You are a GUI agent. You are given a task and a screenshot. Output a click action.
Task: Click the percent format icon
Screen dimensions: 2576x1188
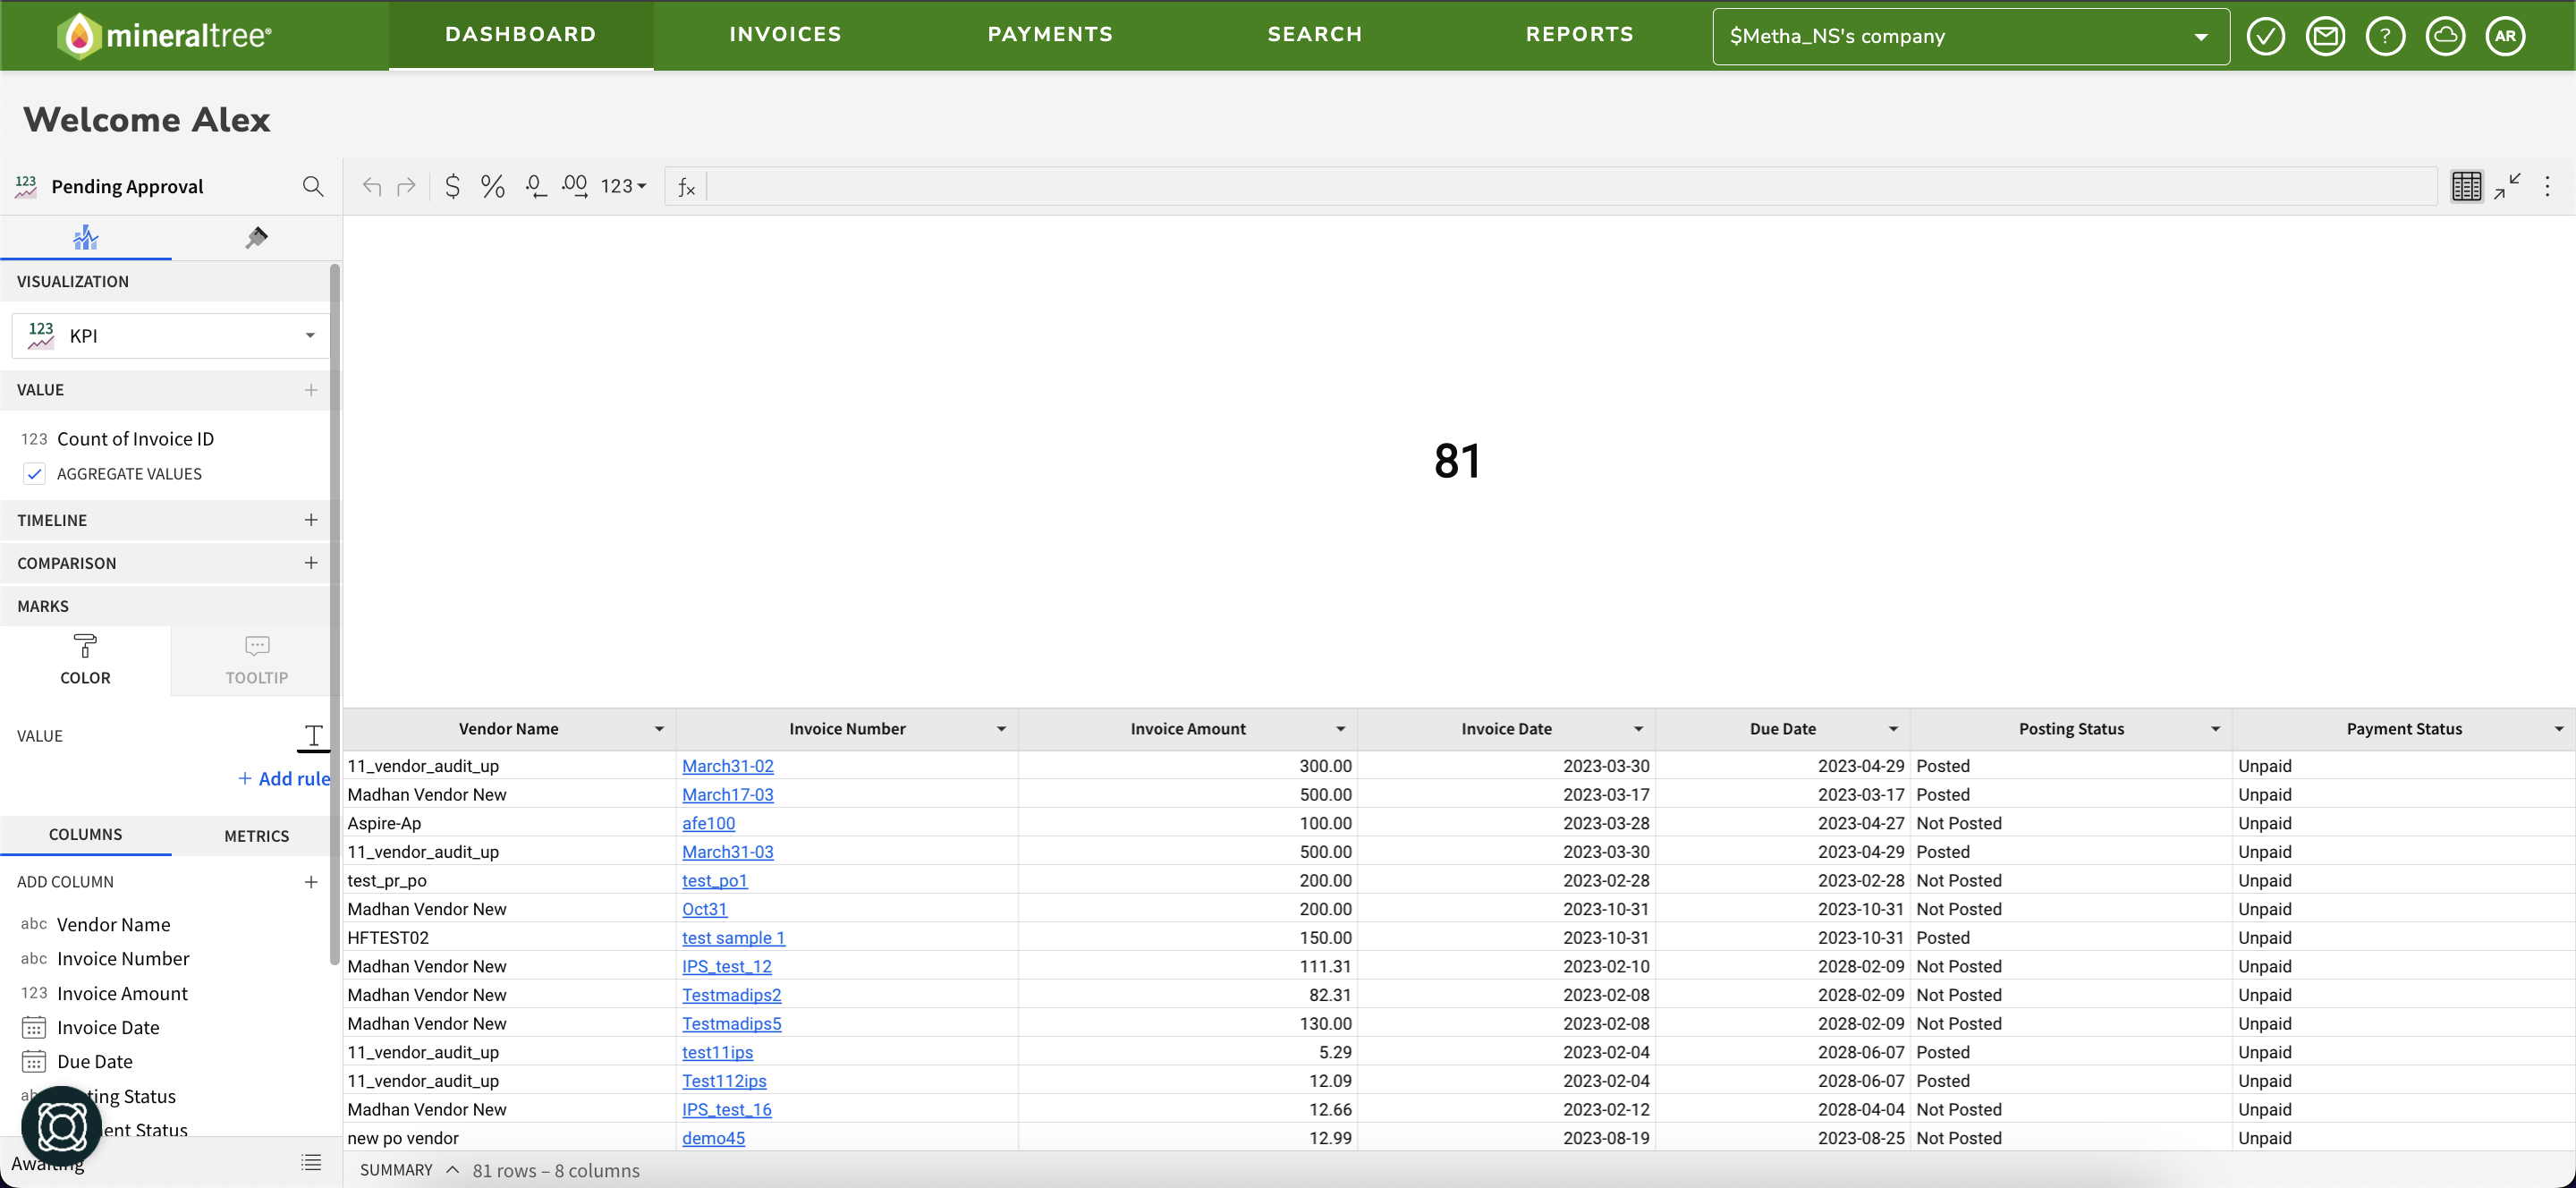492,186
